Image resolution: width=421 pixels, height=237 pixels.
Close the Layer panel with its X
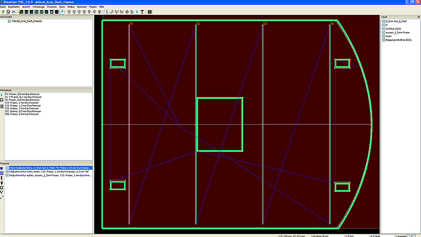pyautogui.click(x=418, y=17)
